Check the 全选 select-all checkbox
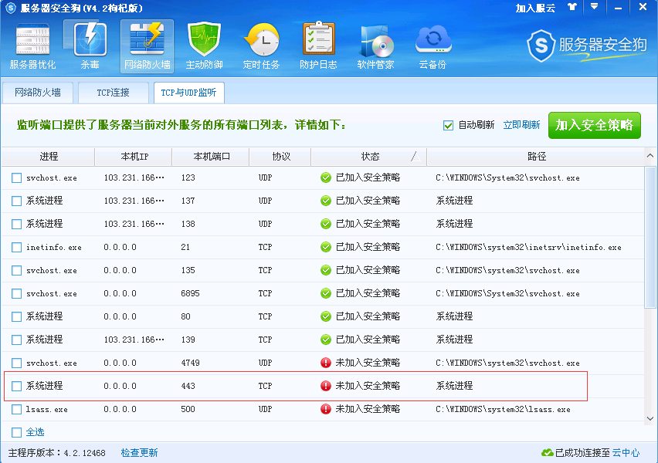Viewport: 658px width, 463px height. point(17,432)
